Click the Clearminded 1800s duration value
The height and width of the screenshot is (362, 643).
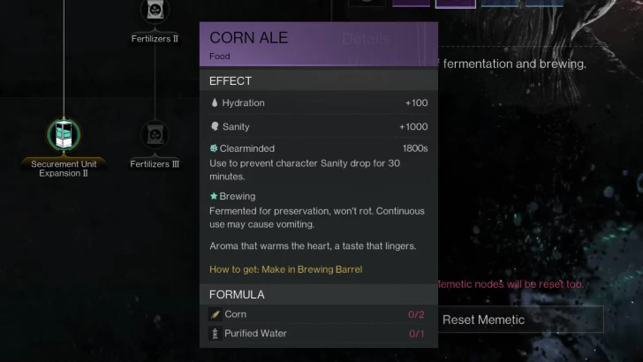point(414,149)
